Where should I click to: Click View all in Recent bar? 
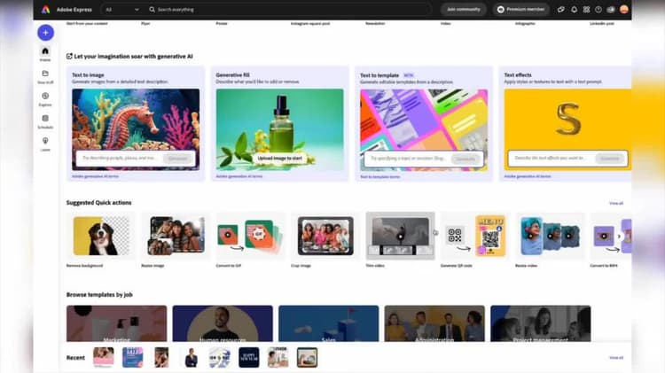point(616,358)
